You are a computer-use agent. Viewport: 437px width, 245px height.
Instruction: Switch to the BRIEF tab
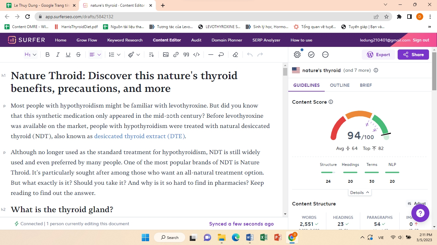click(366, 85)
